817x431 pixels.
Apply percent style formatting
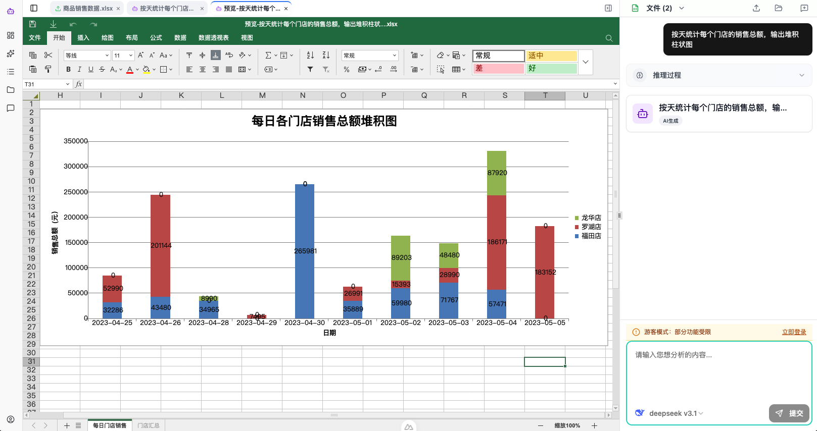coord(347,69)
